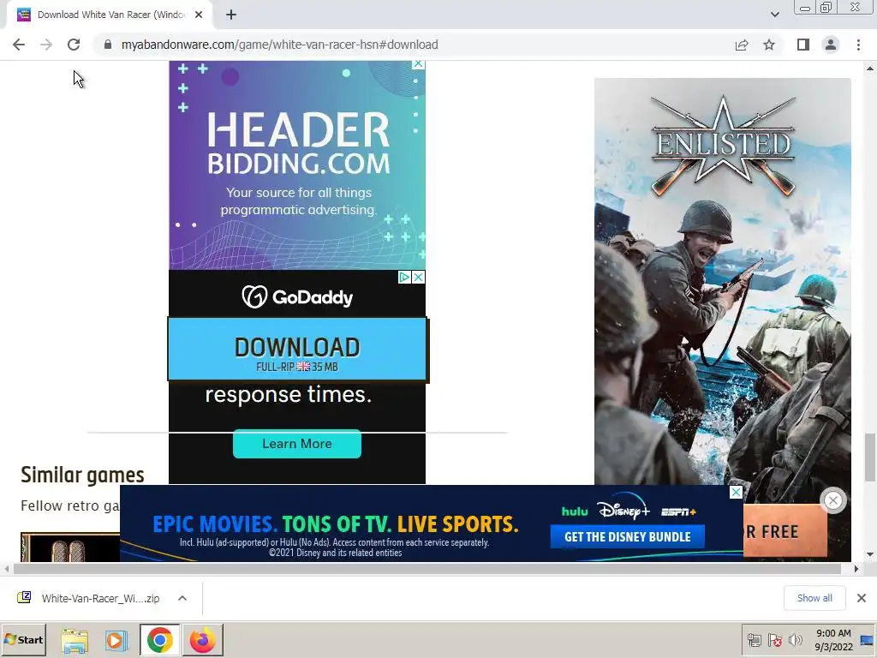The height and width of the screenshot is (658, 877).
Task: Click the orange FREE banner
Action: coord(785,531)
